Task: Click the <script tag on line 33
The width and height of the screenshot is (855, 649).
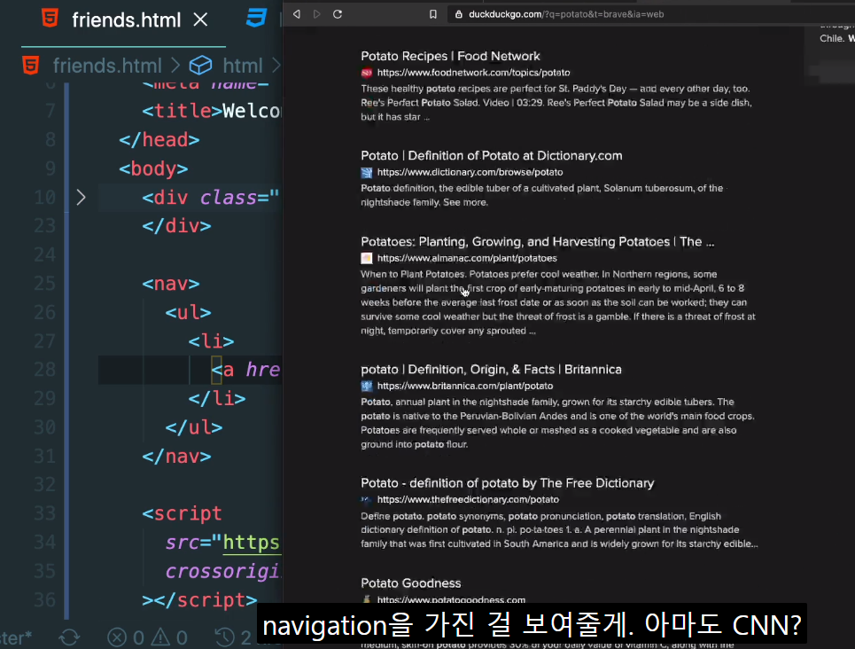Action: pyautogui.click(x=182, y=513)
